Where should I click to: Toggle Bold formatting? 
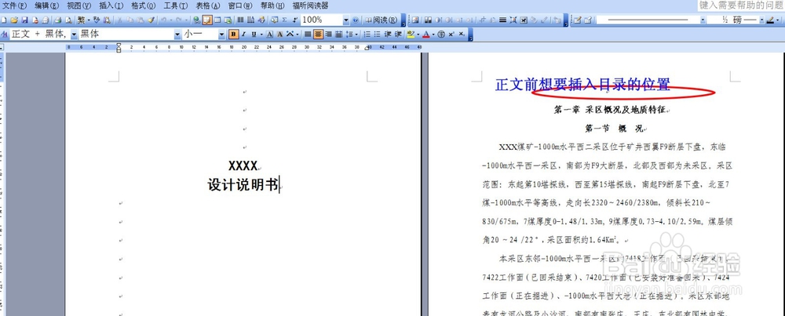pyautogui.click(x=233, y=34)
